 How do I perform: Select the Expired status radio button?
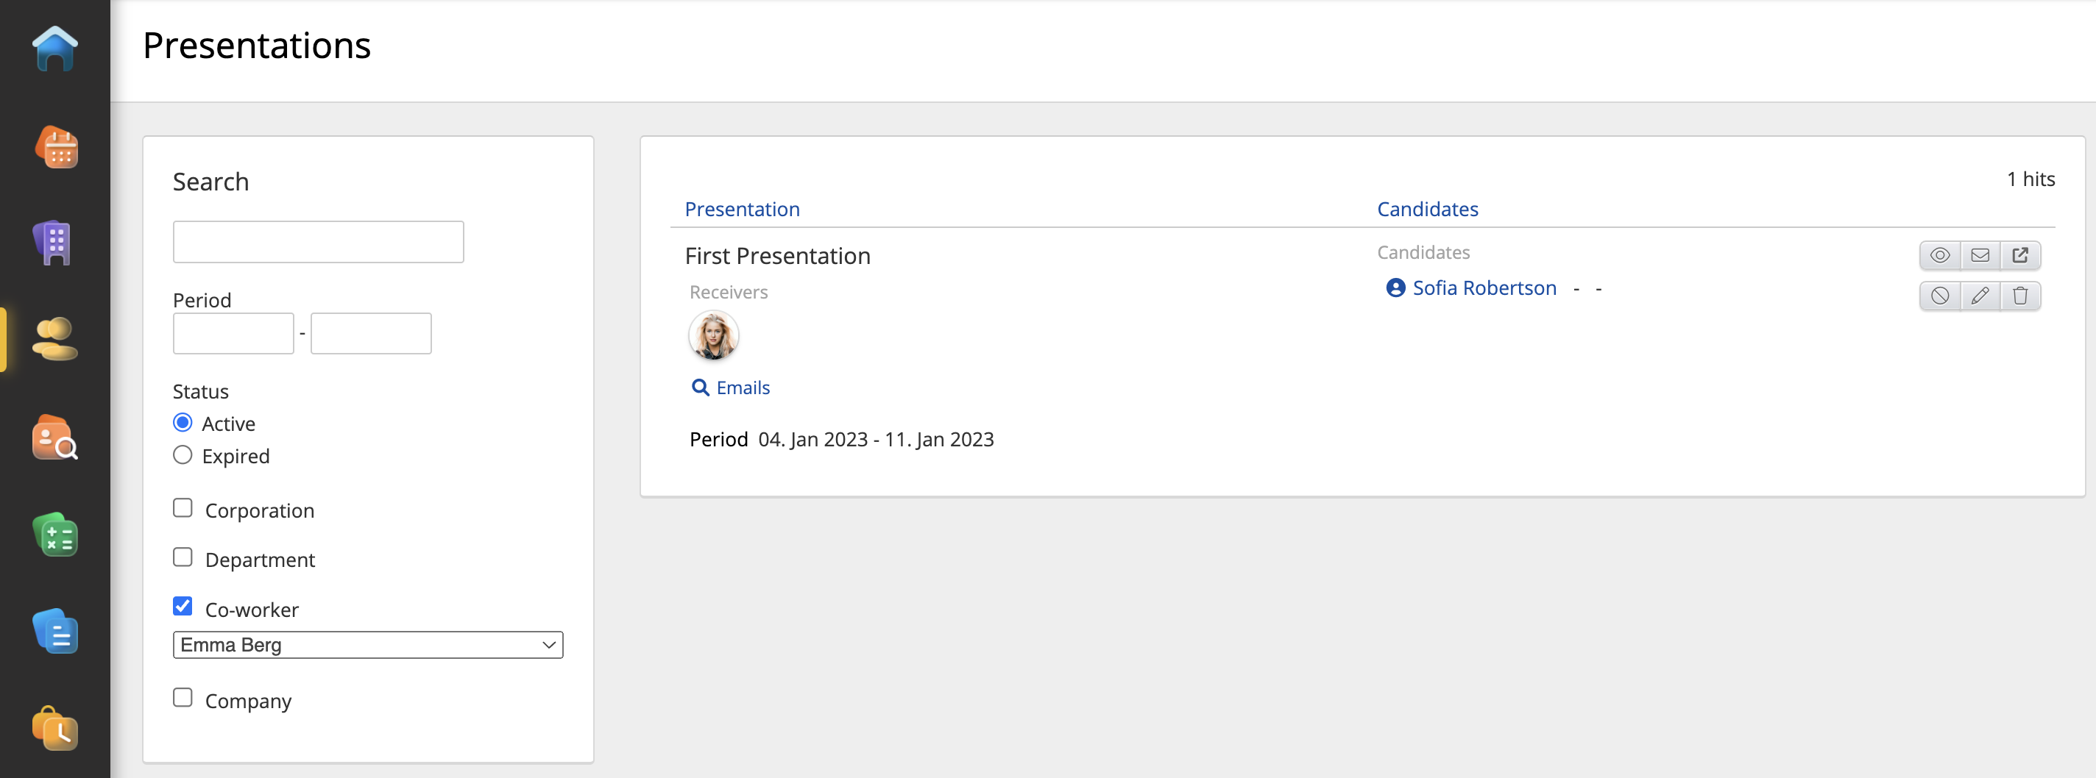click(x=183, y=455)
